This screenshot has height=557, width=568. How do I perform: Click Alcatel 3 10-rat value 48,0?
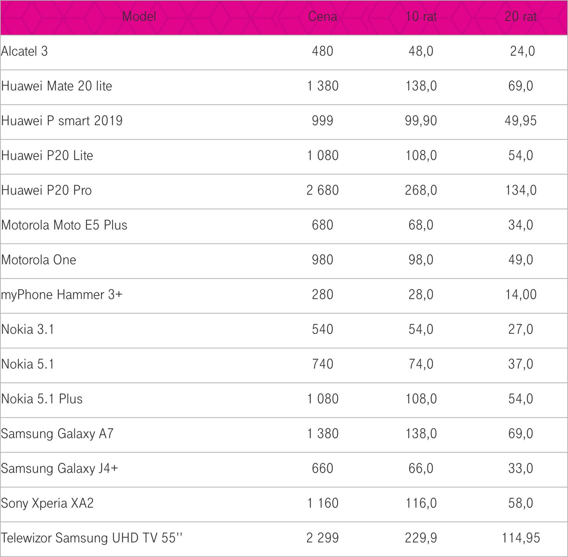421,51
